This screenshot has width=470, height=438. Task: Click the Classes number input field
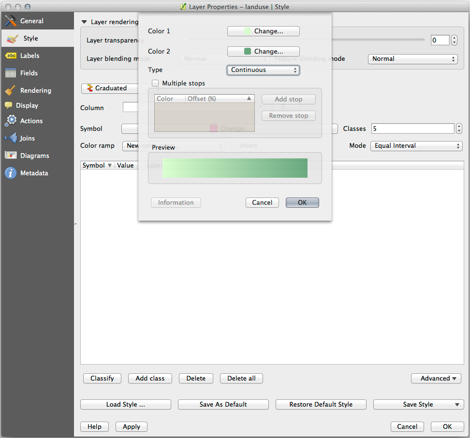point(412,129)
